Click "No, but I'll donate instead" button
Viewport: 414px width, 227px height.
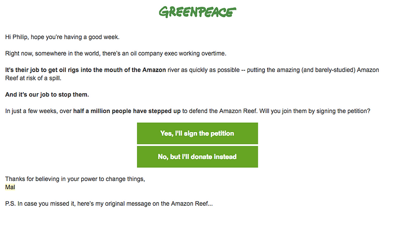click(197, 157)
